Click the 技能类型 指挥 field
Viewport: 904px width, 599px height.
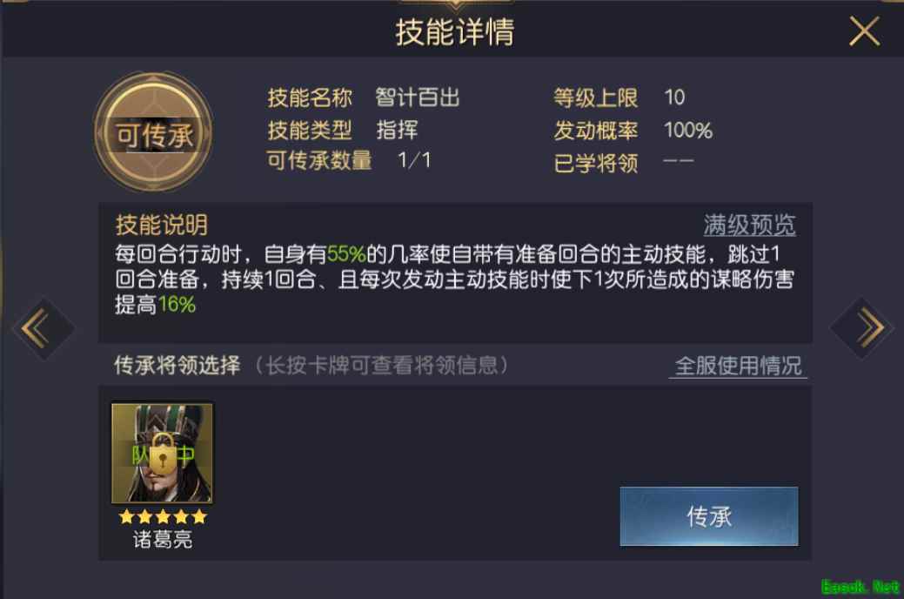click(x=398, y=130)
